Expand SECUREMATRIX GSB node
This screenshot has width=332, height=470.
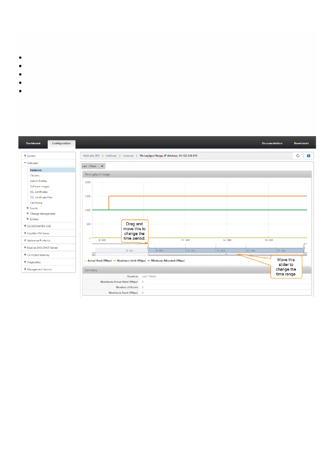pyautogui.click(x=25, y=226)
